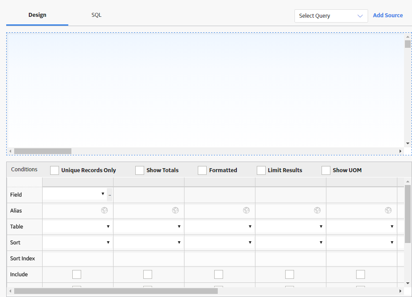Click design canvas horizontal scrollbar thumb
This screenshot has width=412, height=297.
pos(43,151)
